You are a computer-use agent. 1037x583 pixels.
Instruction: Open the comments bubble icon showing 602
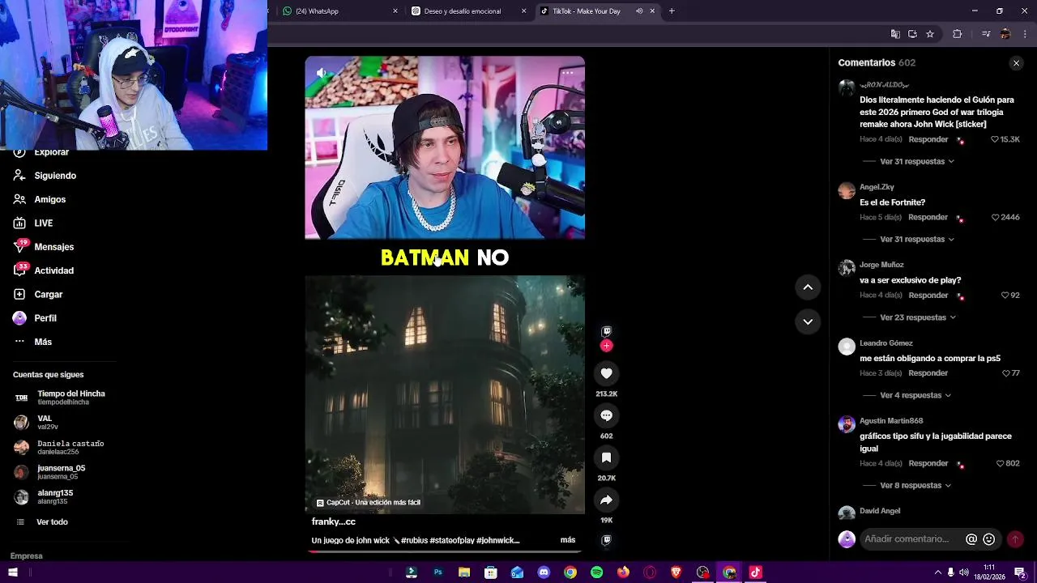(606, 415)
